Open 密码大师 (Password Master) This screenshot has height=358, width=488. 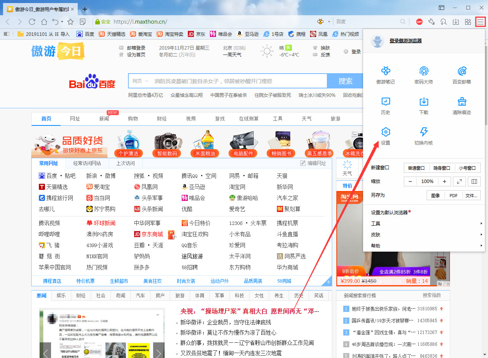pos(424,75)
